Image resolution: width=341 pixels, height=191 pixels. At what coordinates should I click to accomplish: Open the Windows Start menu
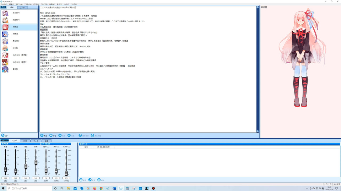click(x=3, y=189)
